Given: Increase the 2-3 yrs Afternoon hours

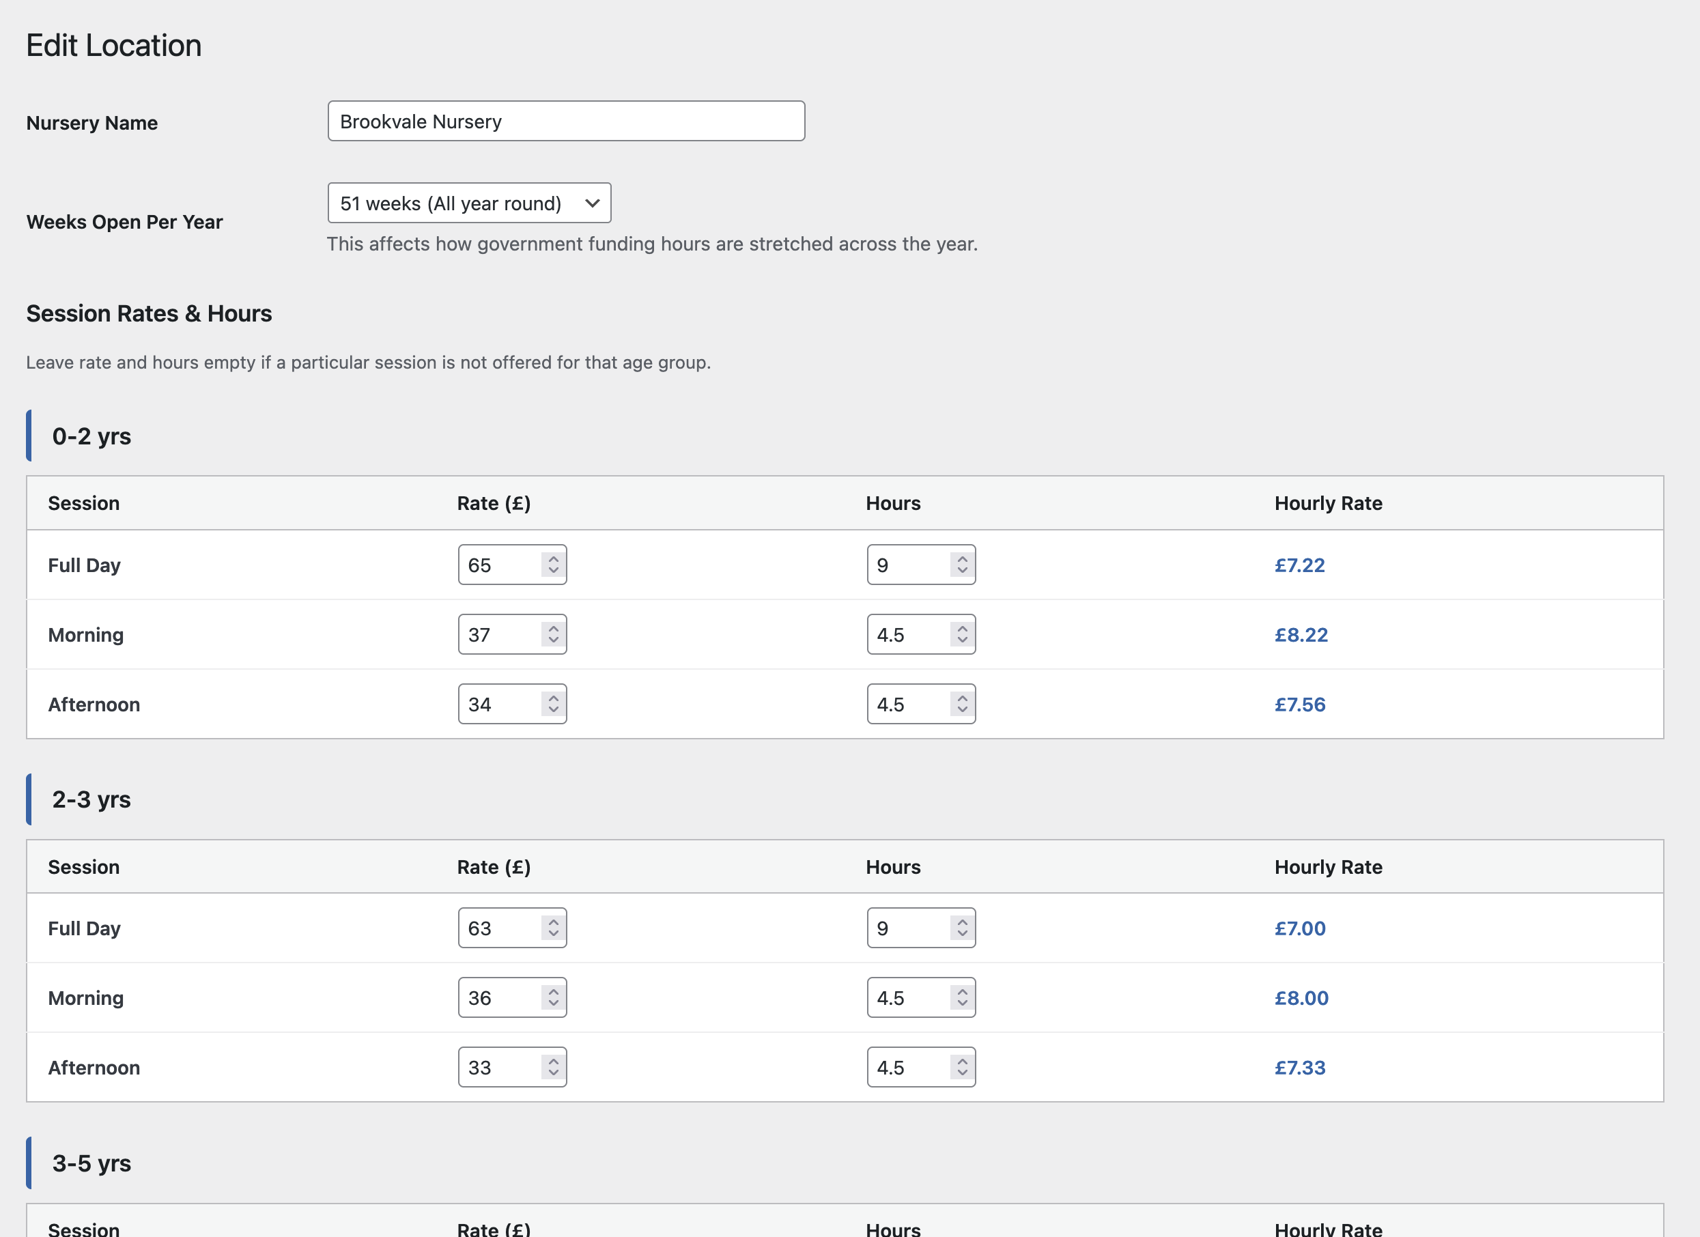Looking at the screenshot, I should point(963,1061).
